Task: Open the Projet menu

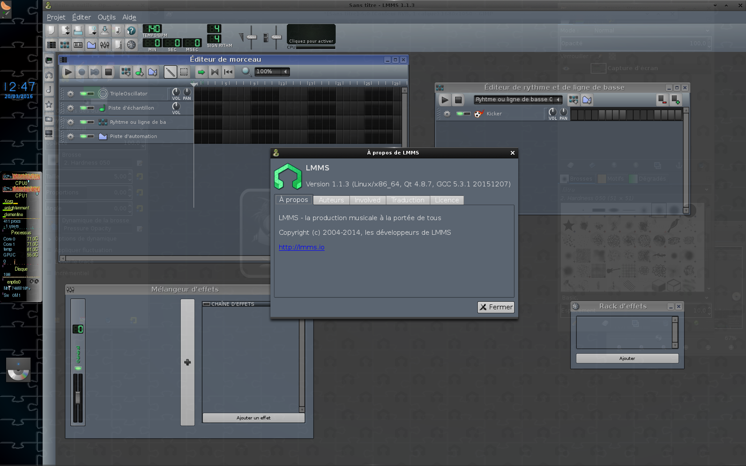Action: coord(56,17)
